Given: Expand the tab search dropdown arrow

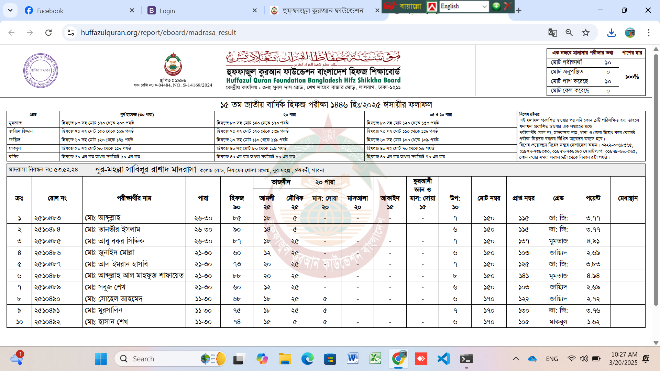Looking at the screenshot, I should click(x=10, y=10).
